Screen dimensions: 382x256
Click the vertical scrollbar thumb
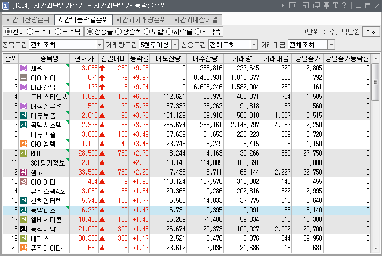(x=375, y=82)
